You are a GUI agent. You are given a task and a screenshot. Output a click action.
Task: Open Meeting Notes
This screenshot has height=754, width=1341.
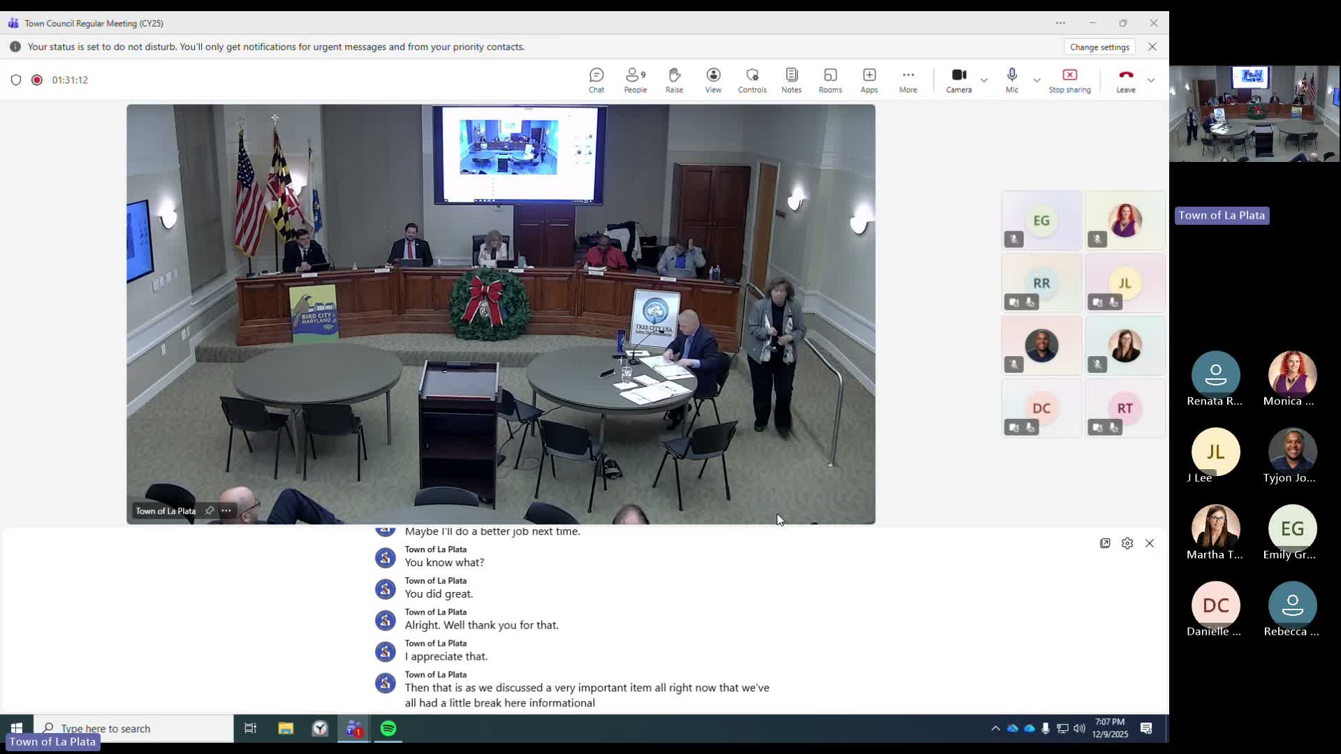point(791,80)
